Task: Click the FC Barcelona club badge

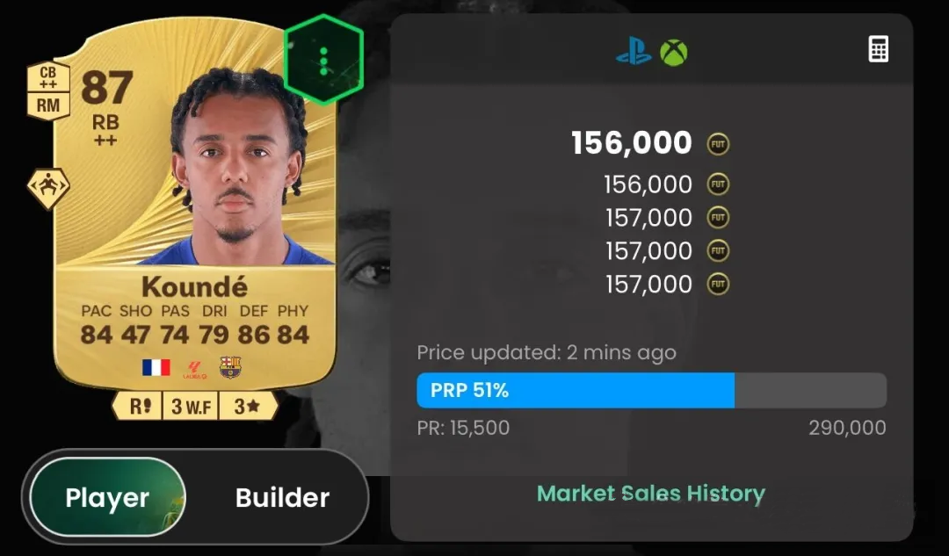Action: click(230, 367)
